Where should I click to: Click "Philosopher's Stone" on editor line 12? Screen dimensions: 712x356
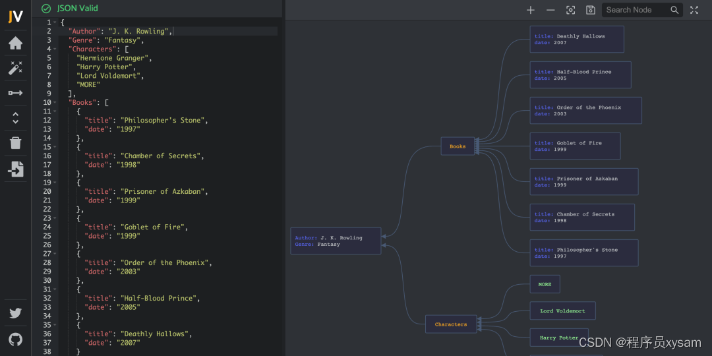click(x=164, y=121)
